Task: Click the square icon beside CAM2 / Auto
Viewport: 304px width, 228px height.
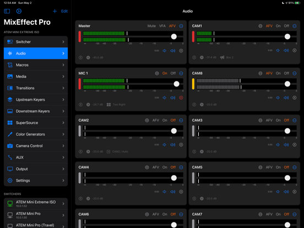Action: click(108, 151)
